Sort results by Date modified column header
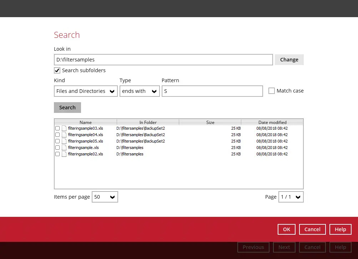This screenshot has height=259, width=358. click(x=272, y=122)
